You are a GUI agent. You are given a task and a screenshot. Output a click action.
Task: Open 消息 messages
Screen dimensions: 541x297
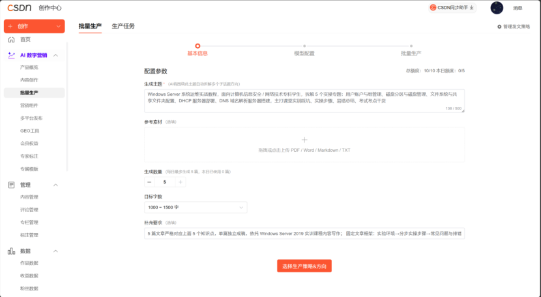point(518,8)
